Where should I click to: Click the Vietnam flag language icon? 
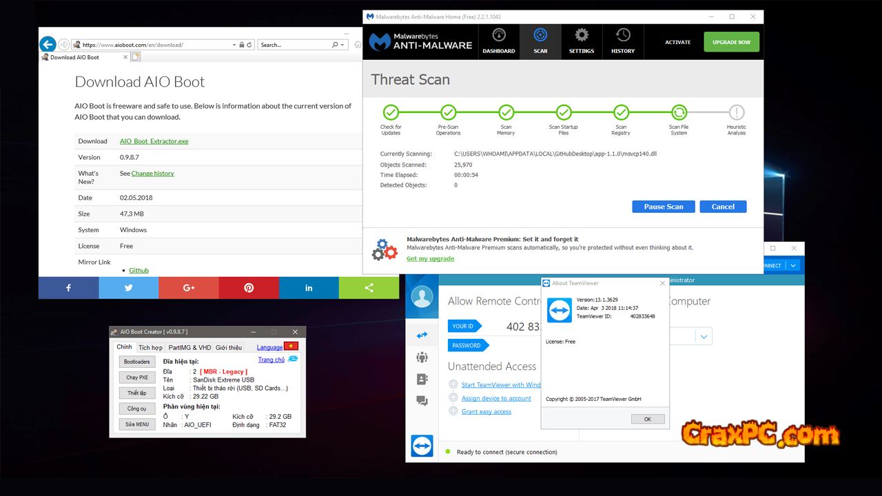pos(291,346)
